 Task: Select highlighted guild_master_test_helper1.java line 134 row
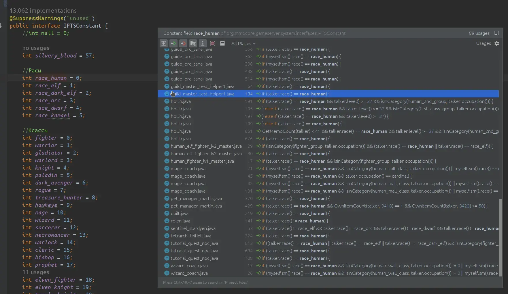coord(328,94)
